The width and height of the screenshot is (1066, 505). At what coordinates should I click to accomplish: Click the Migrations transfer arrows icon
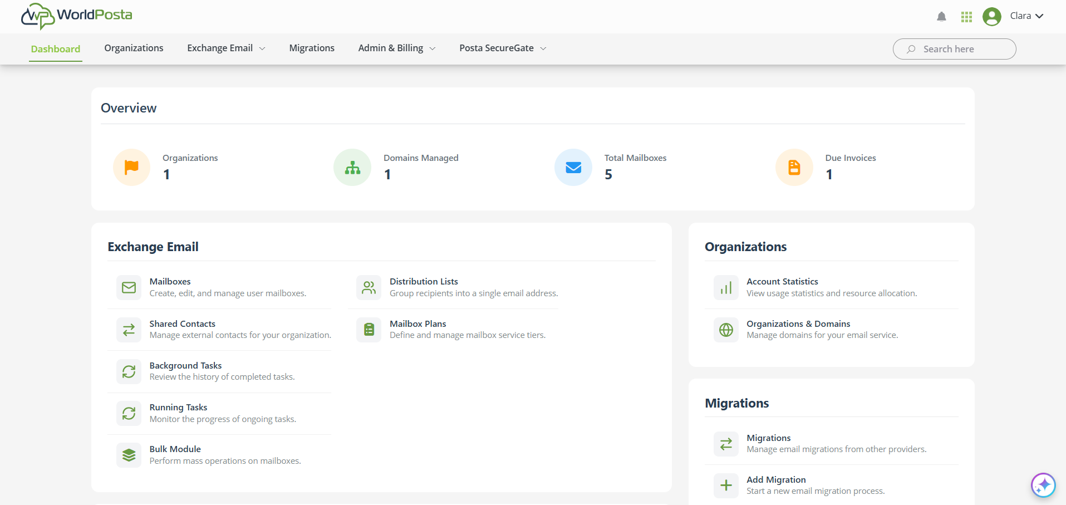[x=726, y=444]
